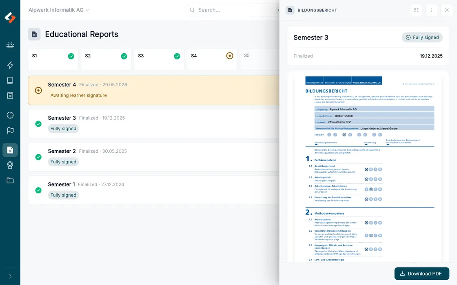The image size is (457, 285).
Task: Open the book sidebar icon
Action: 10,80
